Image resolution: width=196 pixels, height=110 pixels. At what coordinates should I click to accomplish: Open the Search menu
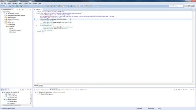click(21, 3)
